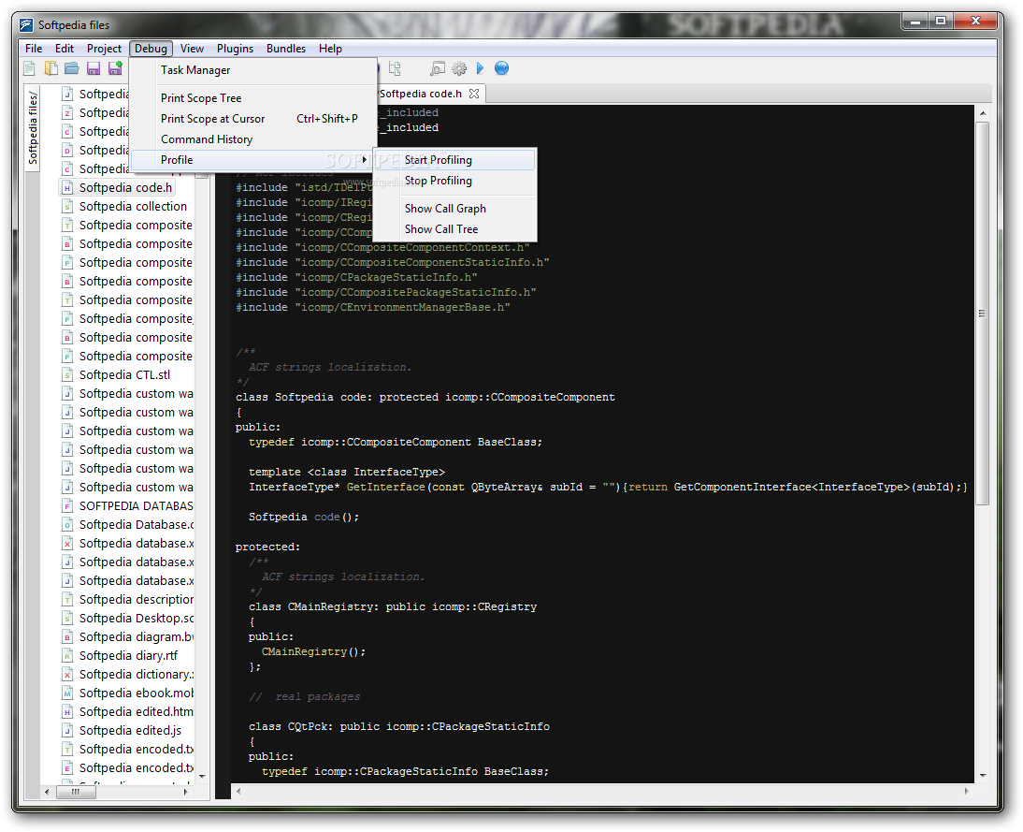Close the Softpedia code.h editor tab

click(x=474, y=94)
